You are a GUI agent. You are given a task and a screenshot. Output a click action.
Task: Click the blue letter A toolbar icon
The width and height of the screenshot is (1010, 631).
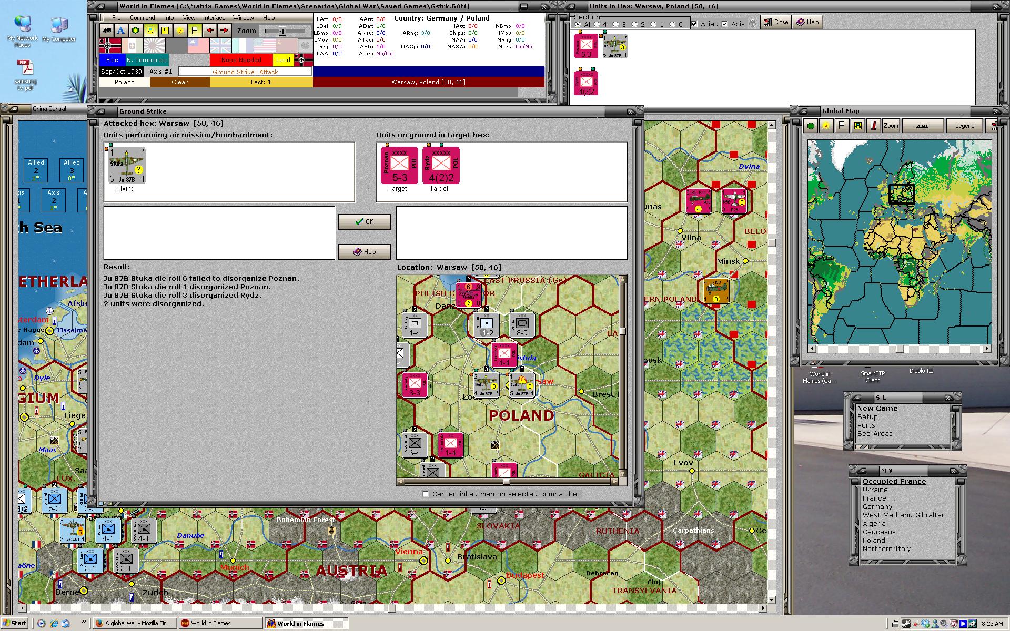pos(121,30)
